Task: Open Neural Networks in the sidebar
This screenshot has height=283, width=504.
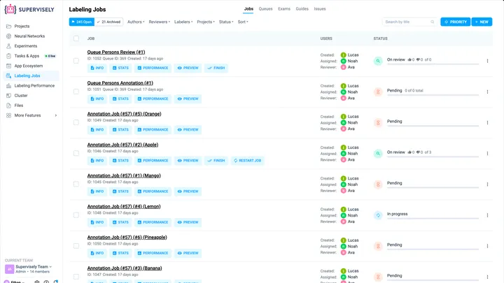Action: 29,36
